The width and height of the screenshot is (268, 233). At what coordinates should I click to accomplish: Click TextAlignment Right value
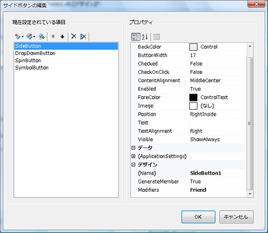pyautogui.click(x=217, y=131)
